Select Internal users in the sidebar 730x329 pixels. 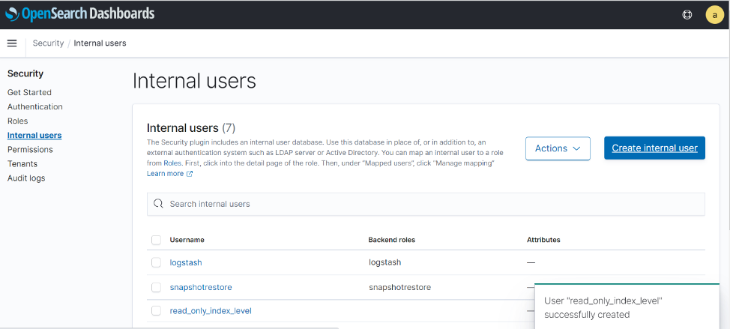[x=34, y=136]
